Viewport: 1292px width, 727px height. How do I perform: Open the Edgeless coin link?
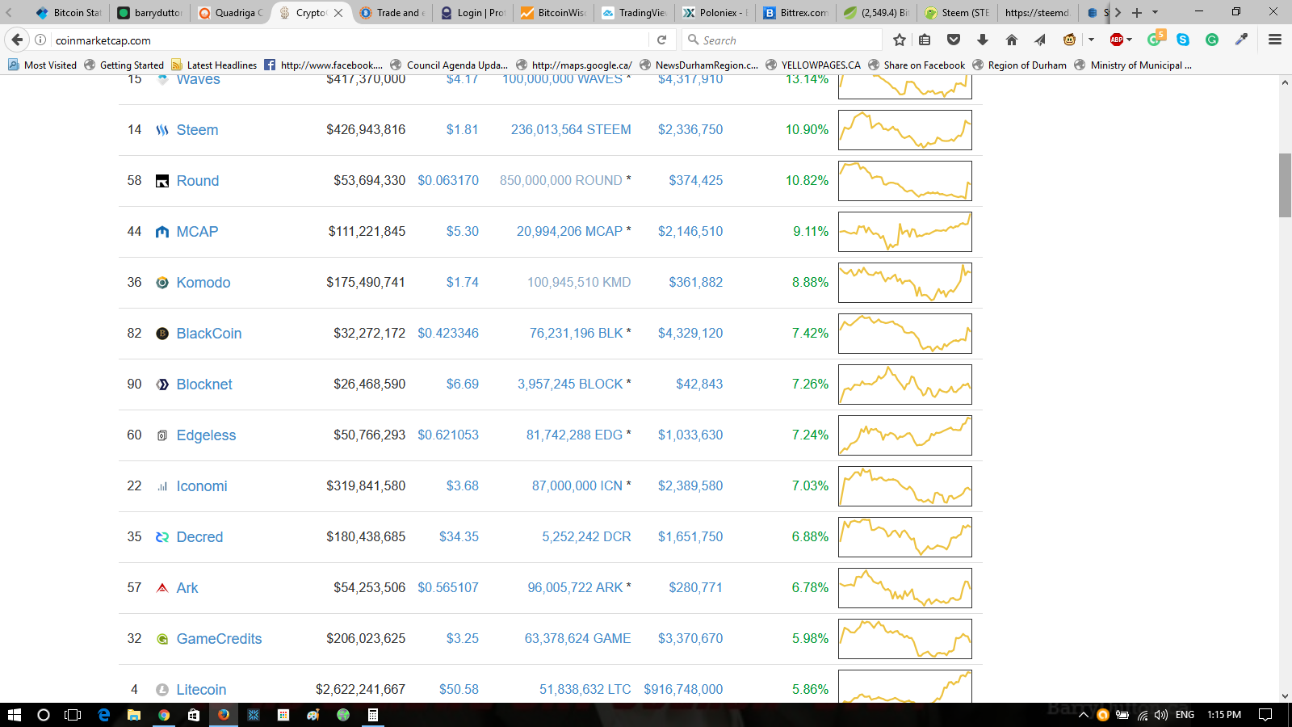tap(206, 435)
